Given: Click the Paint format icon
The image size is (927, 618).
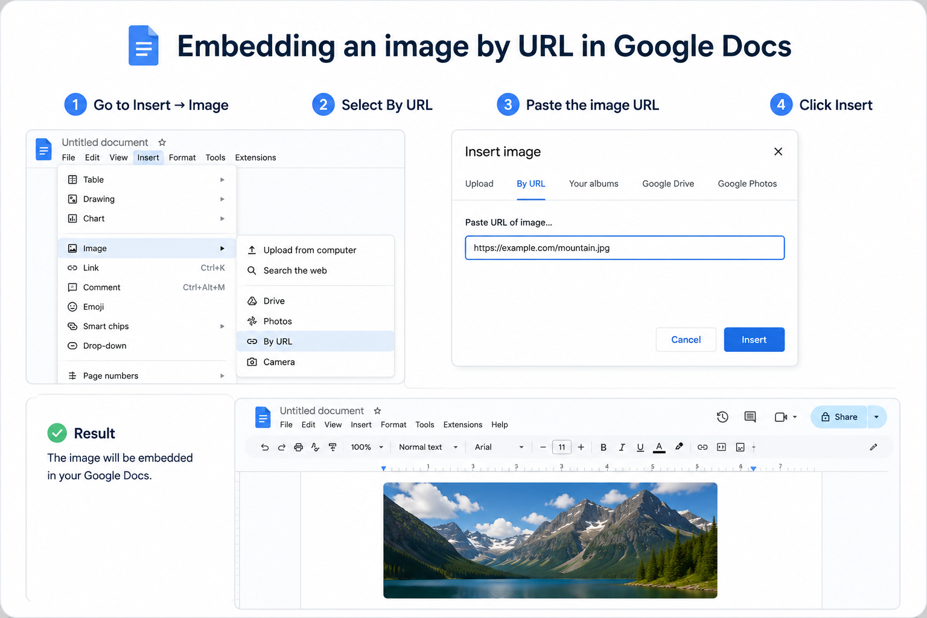Looking at the screenshot, I should tap(333, 447).
